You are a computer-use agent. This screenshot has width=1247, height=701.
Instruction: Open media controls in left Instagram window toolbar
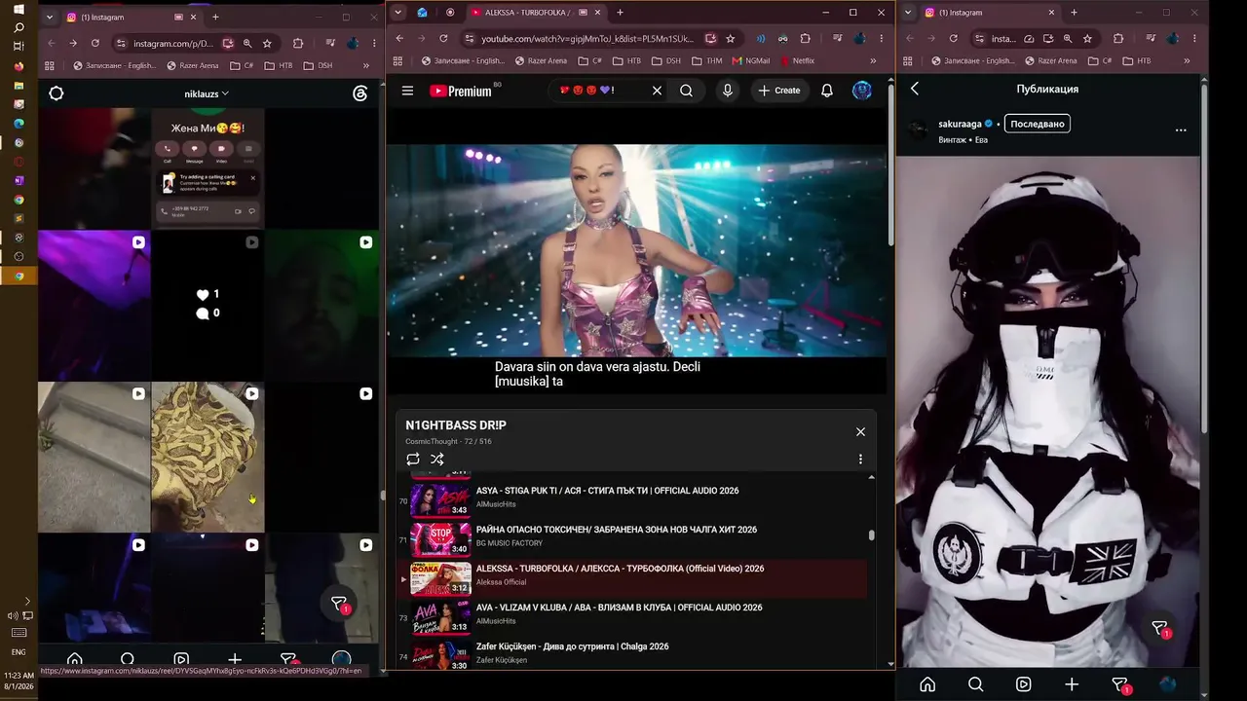tap(331, 44)
